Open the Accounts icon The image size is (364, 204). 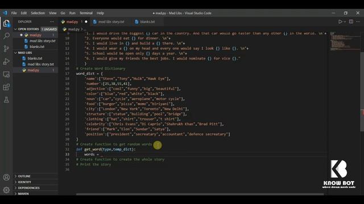(6, 177)
